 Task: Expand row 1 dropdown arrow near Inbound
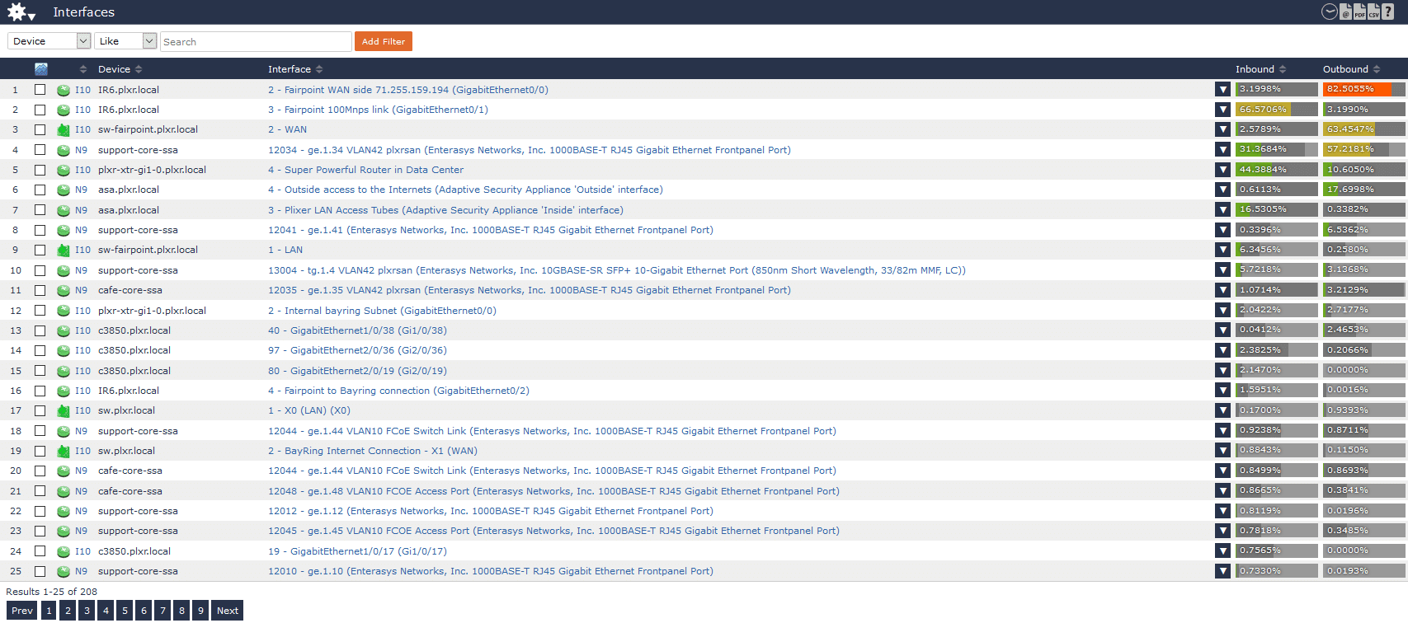[1222, 89]
